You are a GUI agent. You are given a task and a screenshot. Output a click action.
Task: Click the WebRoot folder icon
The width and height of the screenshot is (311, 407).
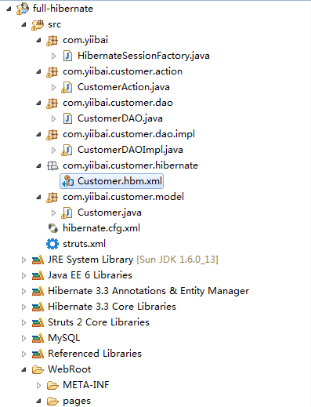(x=38, y=369)
